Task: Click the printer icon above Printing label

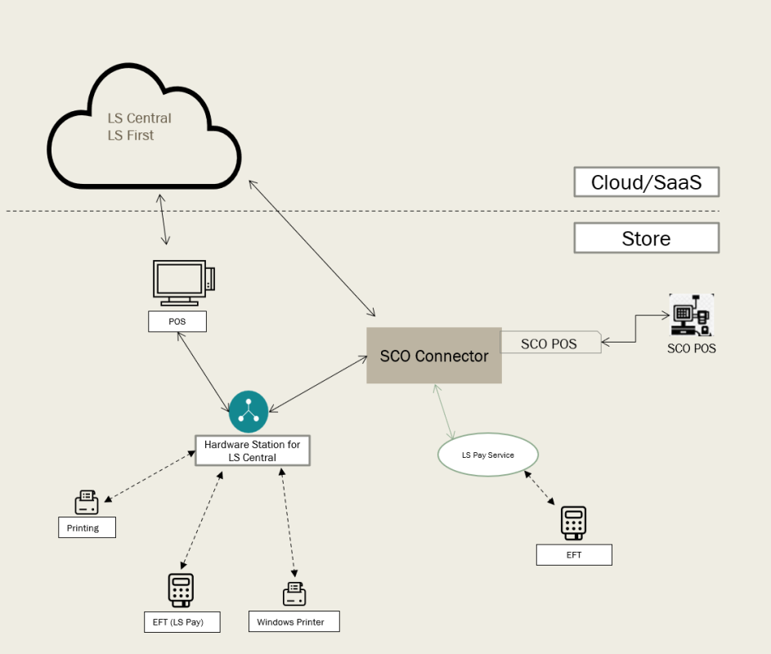Action: tap(87, 501)
